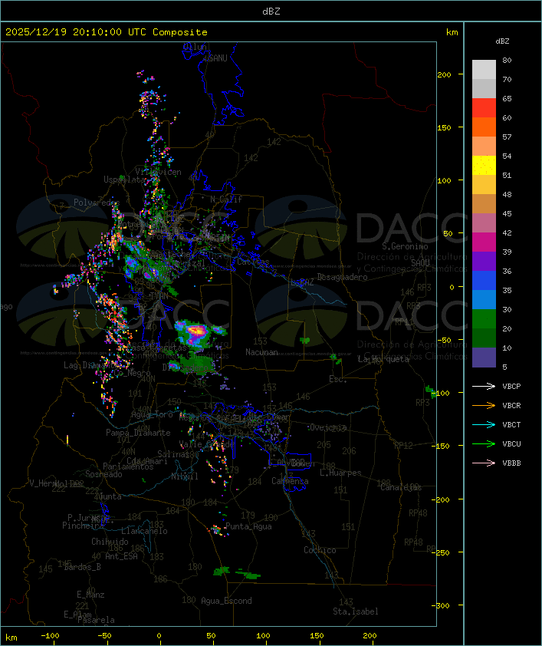This screenshot has height=646, width=542.
Task: Click the Polvaredas place label
Action: point(97,203)
